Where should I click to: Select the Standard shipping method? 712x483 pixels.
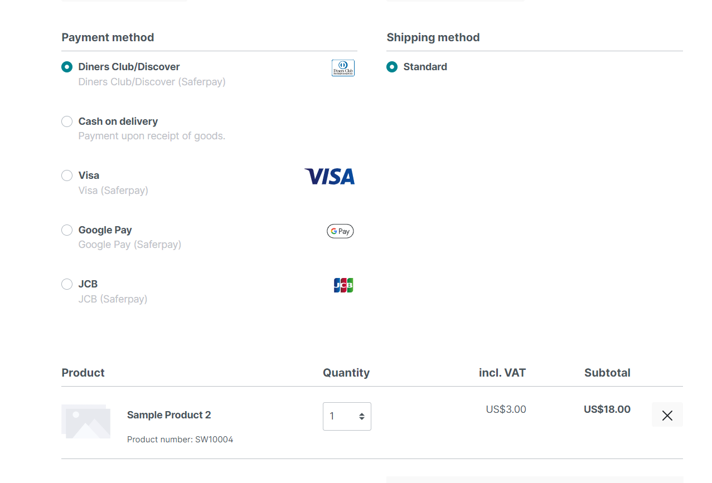(x=392, y=67)
